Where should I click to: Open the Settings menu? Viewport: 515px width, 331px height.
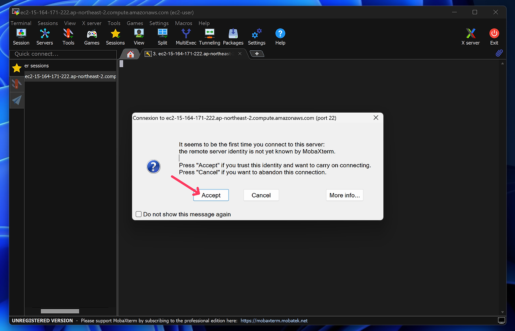[159, 23]
